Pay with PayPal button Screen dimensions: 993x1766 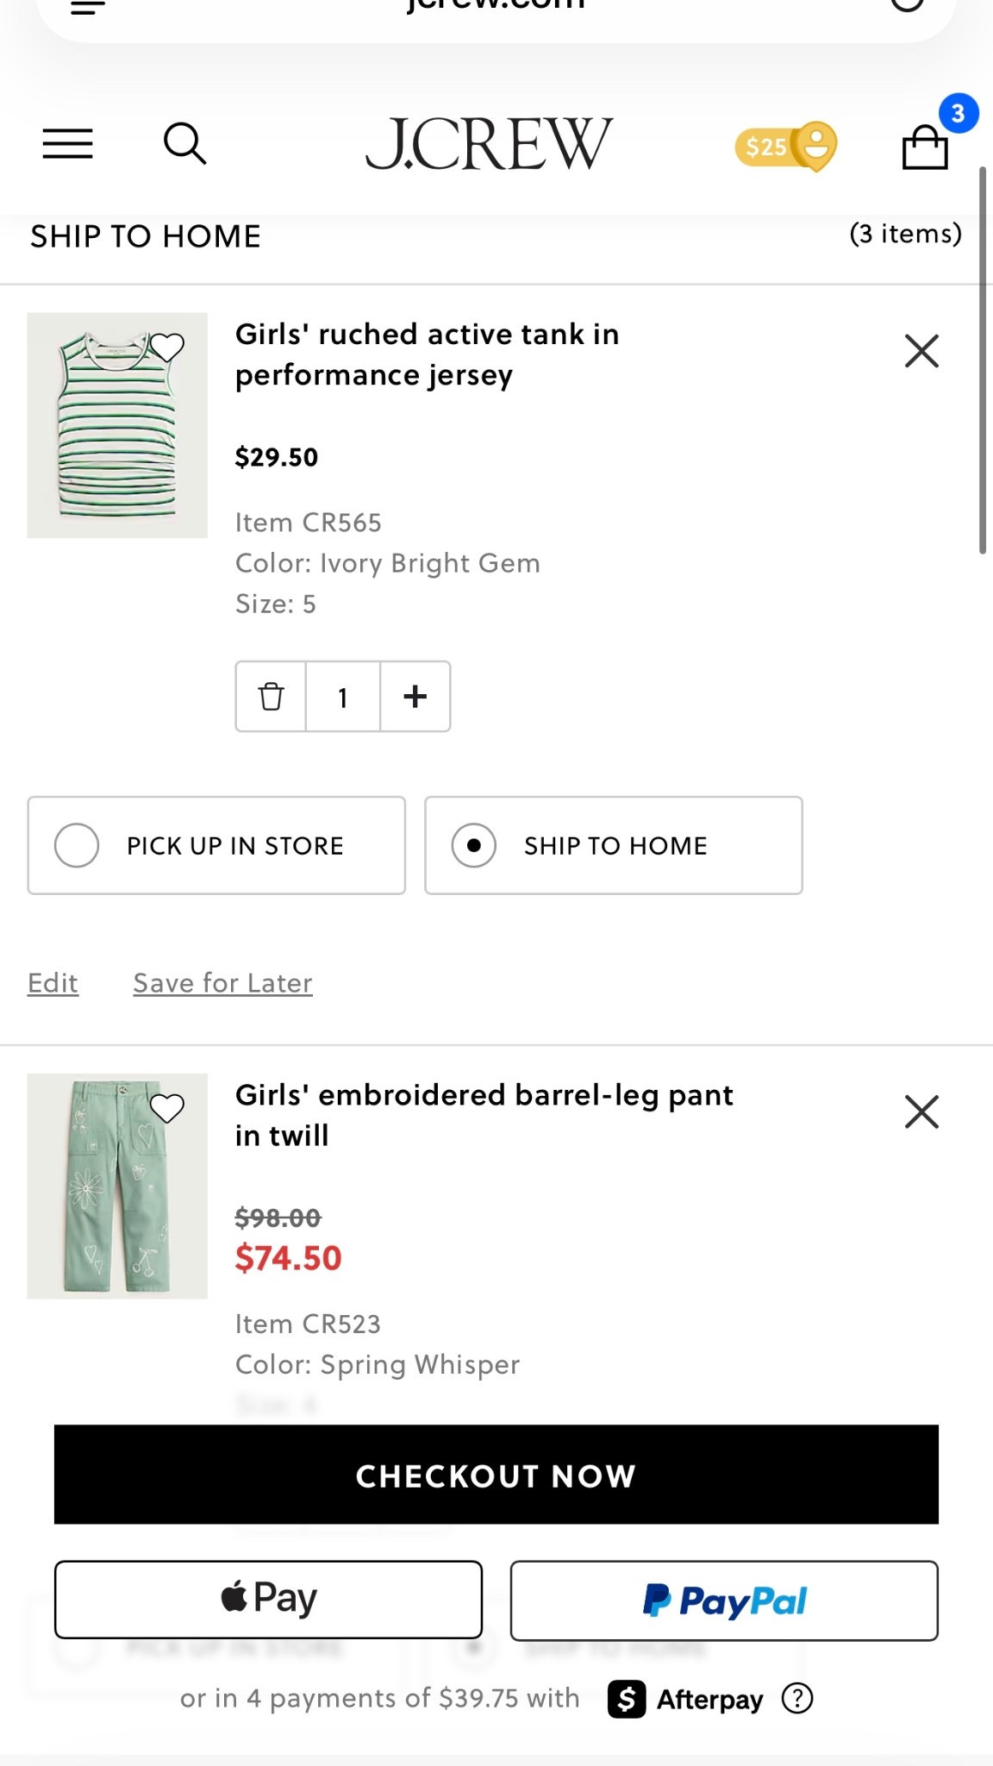coord(723,1600)
